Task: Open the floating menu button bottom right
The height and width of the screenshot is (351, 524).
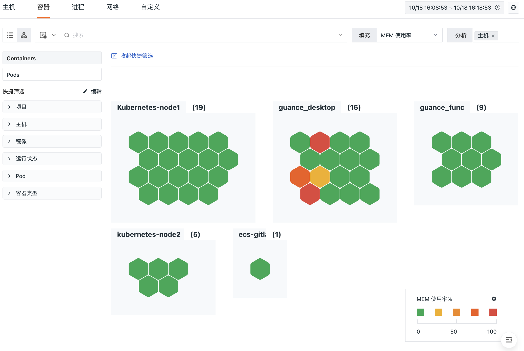Action: (509, 340)
